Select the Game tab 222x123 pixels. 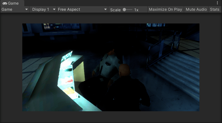point(12,3)
